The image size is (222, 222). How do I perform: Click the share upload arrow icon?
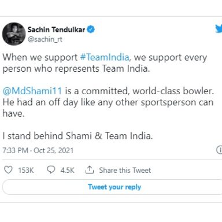pos(90,170)
